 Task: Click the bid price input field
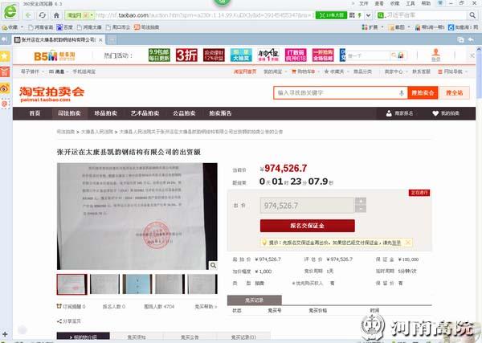pos(306,206)
